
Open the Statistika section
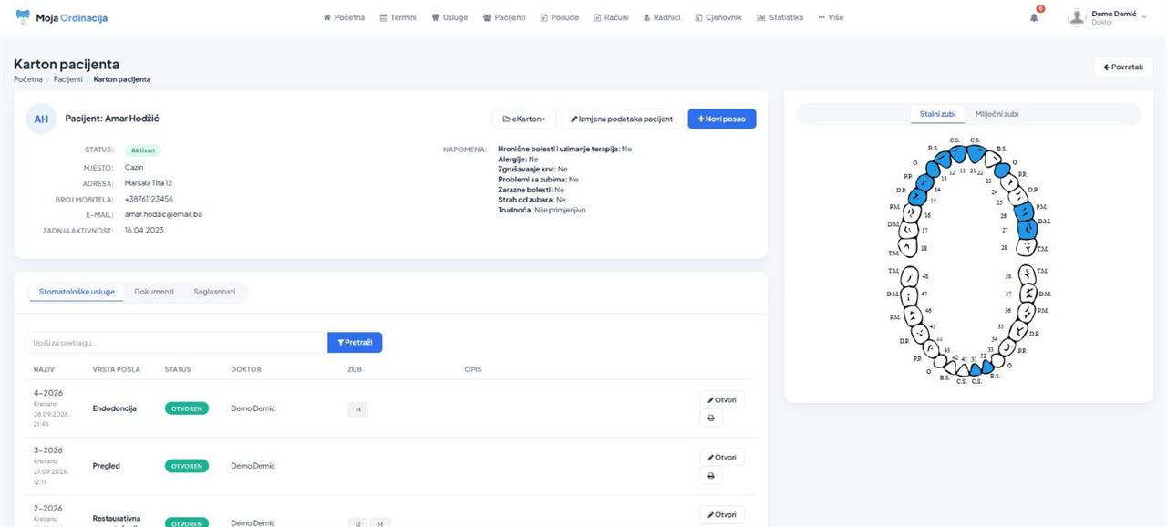pos(780,17)
